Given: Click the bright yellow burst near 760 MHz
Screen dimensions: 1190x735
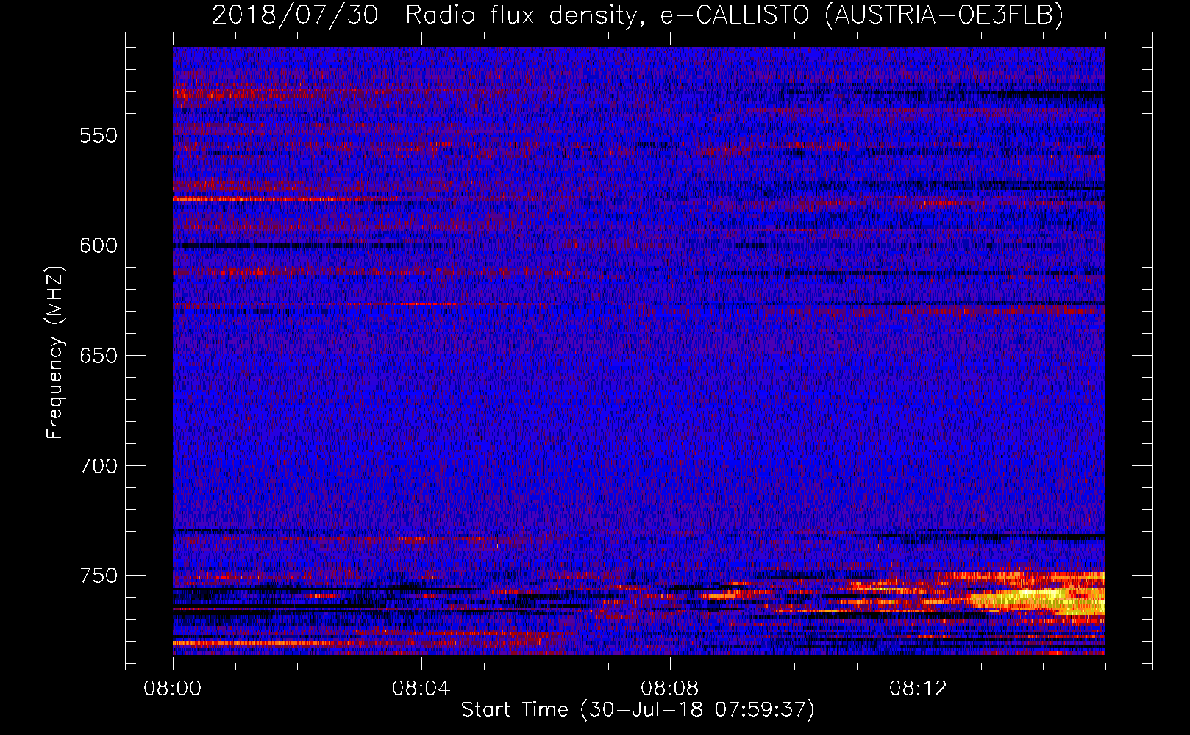Looking at the screenshot, I should [1037, 599].
